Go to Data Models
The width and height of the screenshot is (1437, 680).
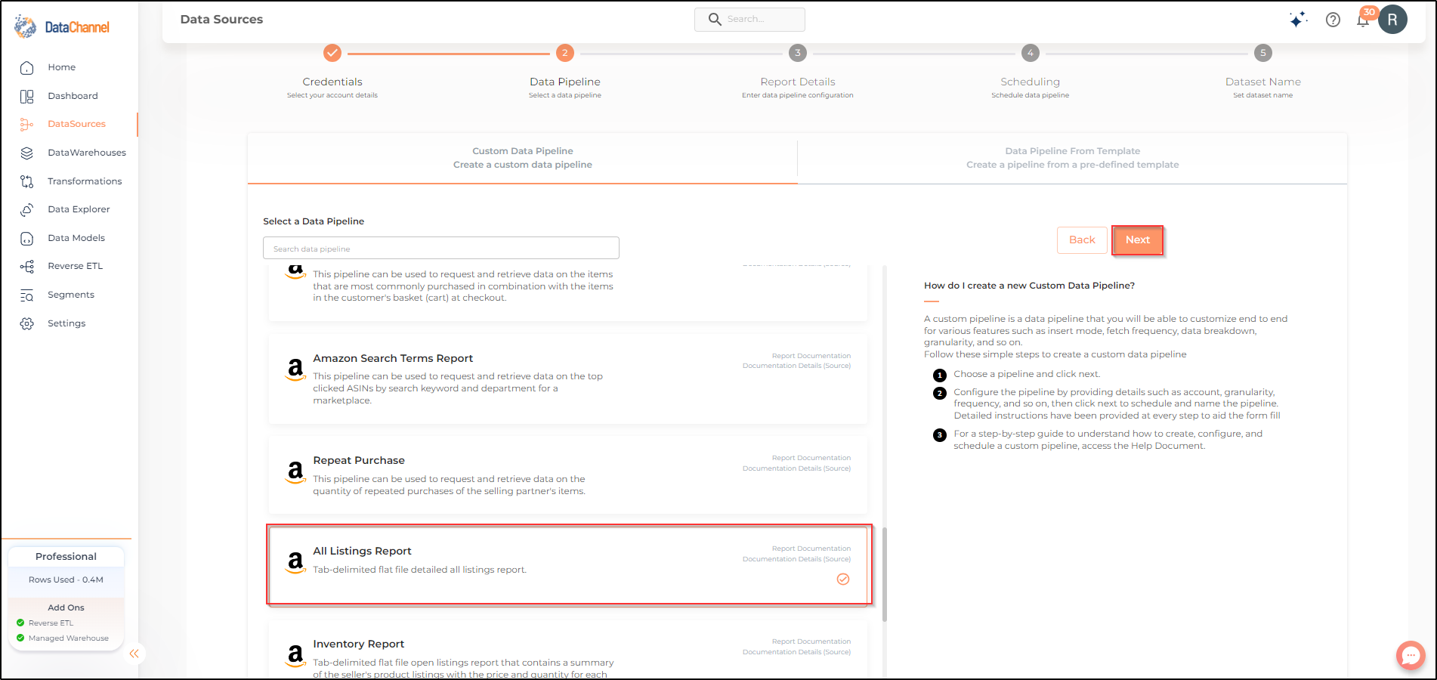[x=76, y=238]
